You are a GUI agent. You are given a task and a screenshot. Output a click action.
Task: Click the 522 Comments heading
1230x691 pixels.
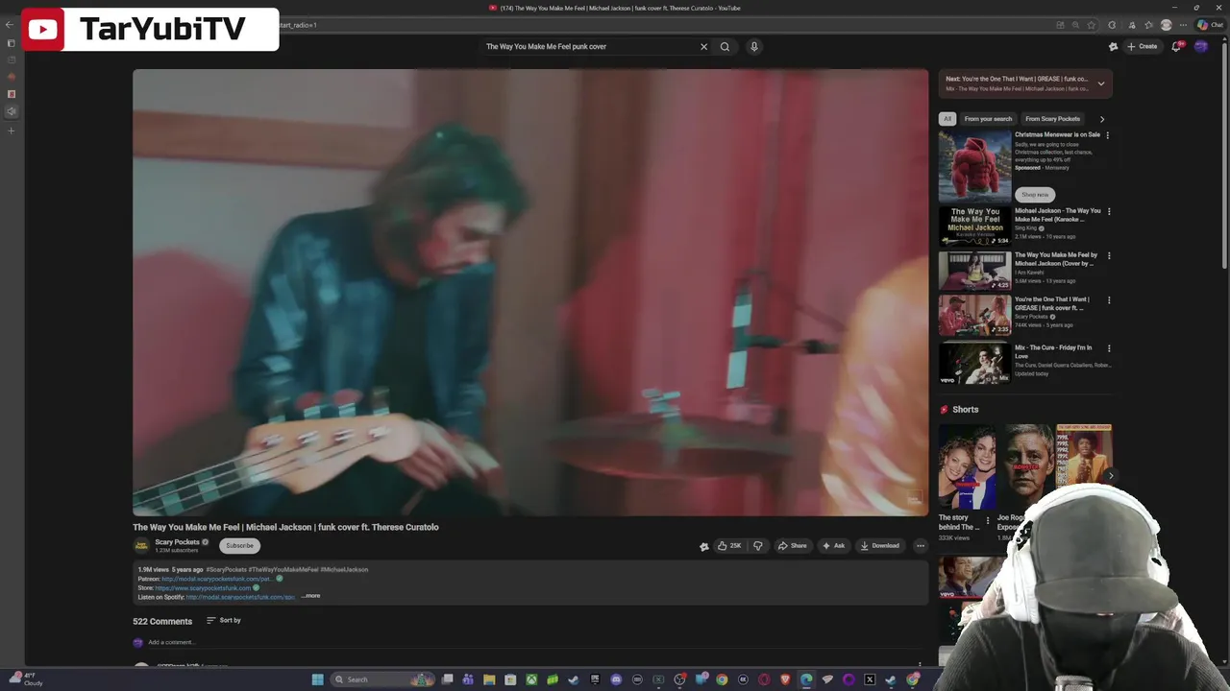coord(162,622)
